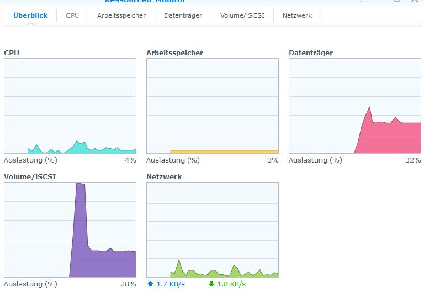The height and width of the screenshot is (297, 424).
Task: Click the Netzwerk traffic graph
Action: [x=213, y=230]
